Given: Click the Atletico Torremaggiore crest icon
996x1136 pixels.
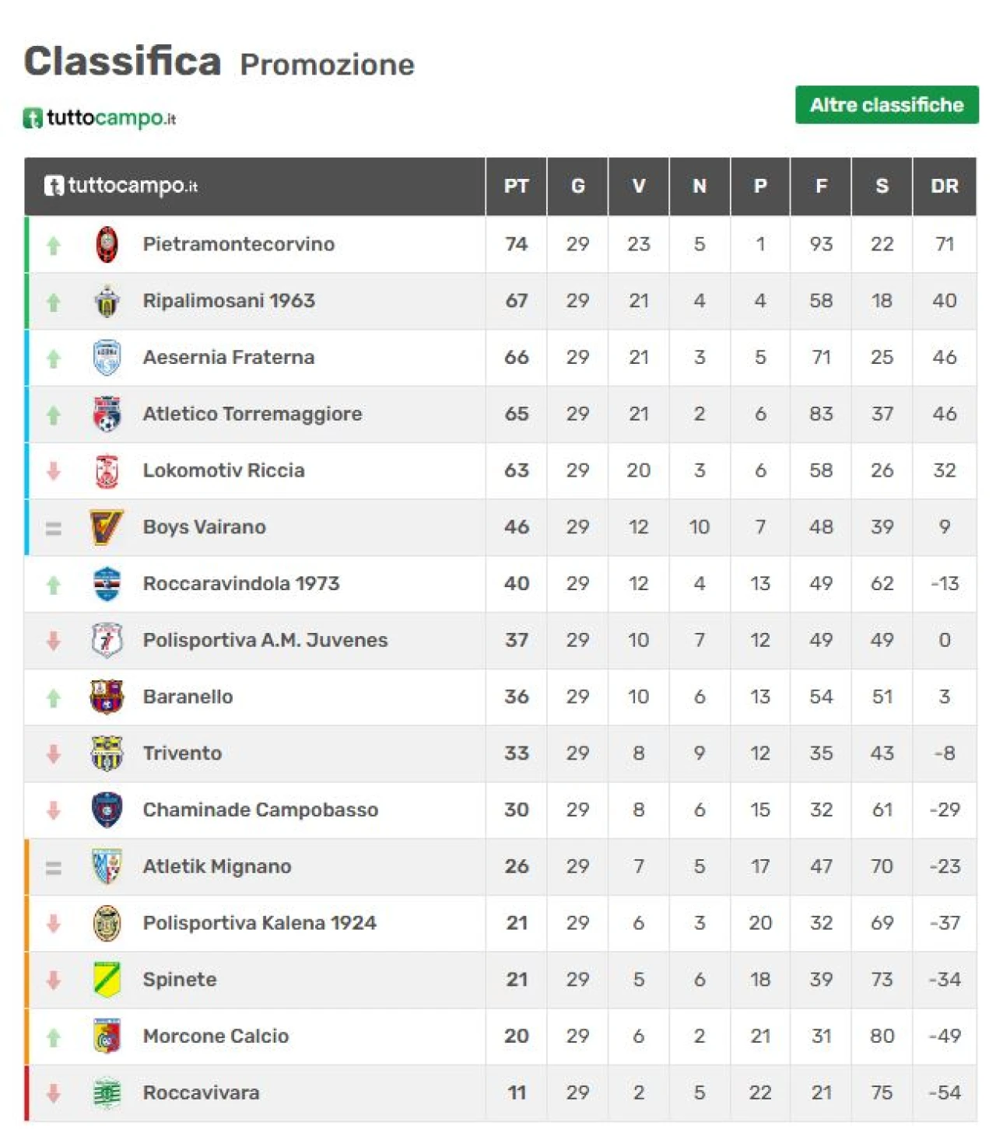Looking at the screenshot, I should [x=107, y=414].
